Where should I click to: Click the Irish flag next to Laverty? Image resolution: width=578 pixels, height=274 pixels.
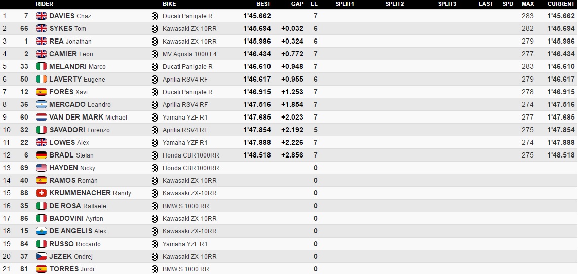pos(42,79)
